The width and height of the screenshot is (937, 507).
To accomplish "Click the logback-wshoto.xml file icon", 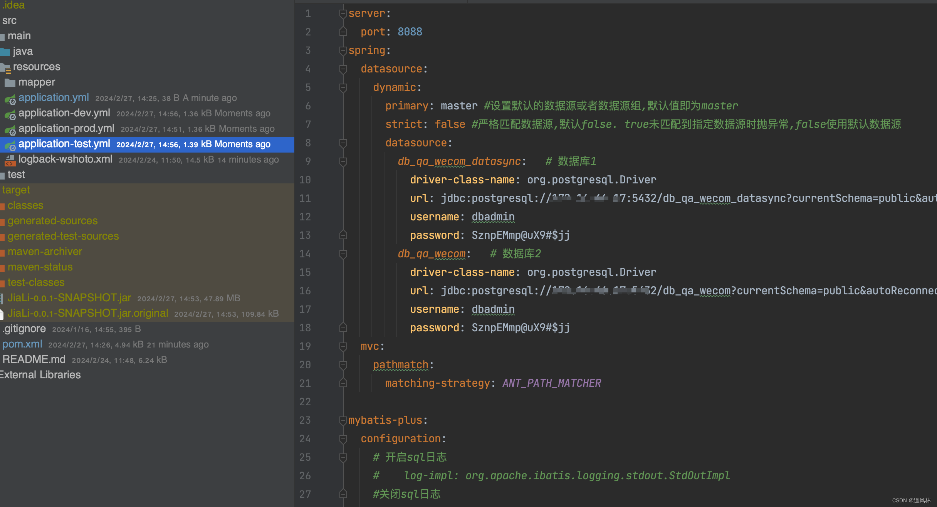I will [10, 160].
